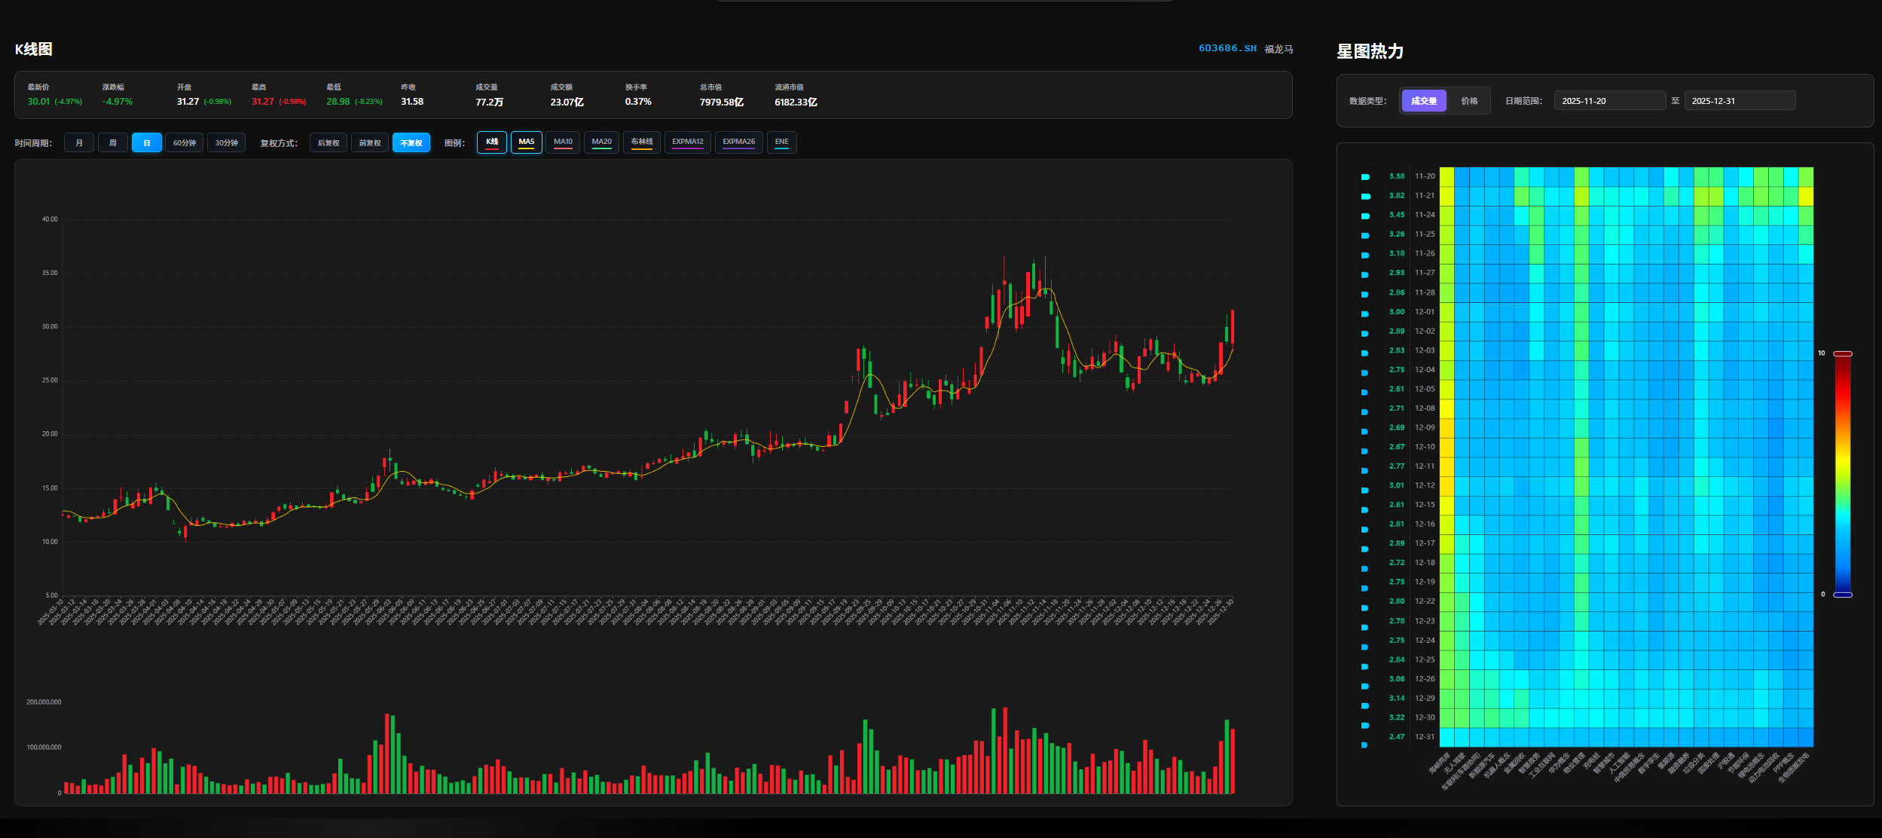The width and height of the screenshot is (1882, 838).
Task: Toggle the K线 legend item
Action: [x=491, y=142]
